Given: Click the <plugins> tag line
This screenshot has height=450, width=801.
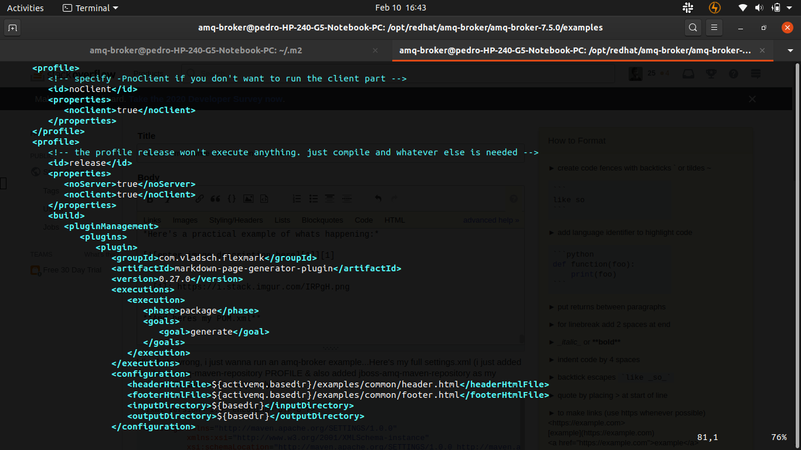Looking at the screenshot, I should (x=103, y=237).
